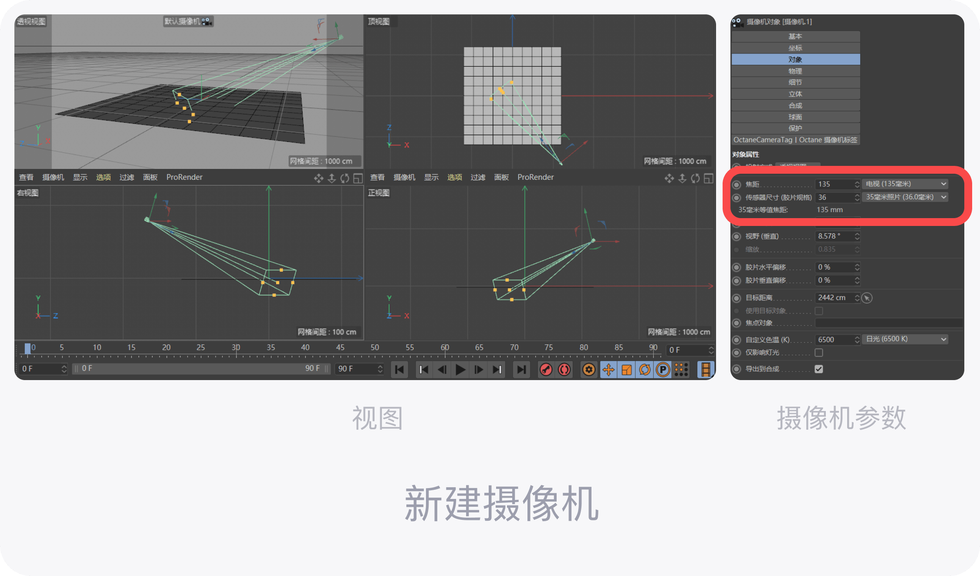Toggle the 焦距 animation dot

click(x=737, y=185)
